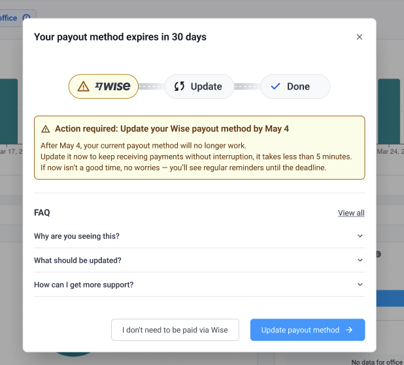Screen dimensions: 404x365
Task: Click the blue checkmark icon beside Done
Action: (275, 86)
